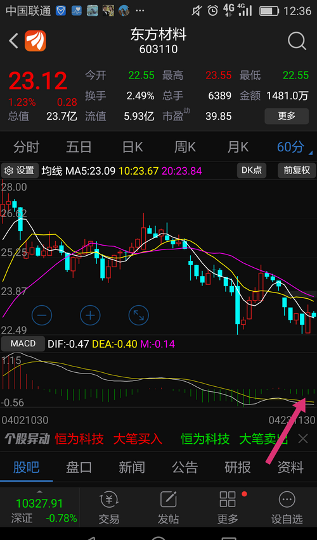
Task: Open the 前复权 adjustment dropdown
Action: [x=297, y=170]
